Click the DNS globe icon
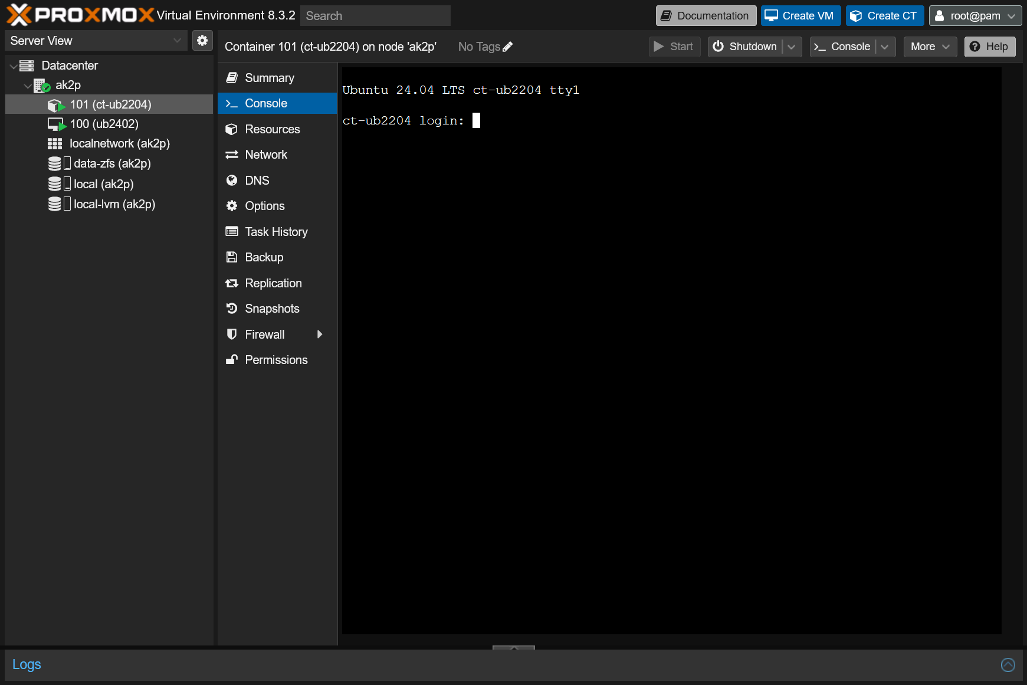Screen dimensions: 1027x685 232,181
